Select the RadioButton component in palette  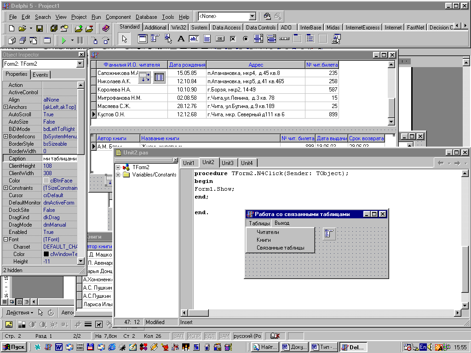246,39
